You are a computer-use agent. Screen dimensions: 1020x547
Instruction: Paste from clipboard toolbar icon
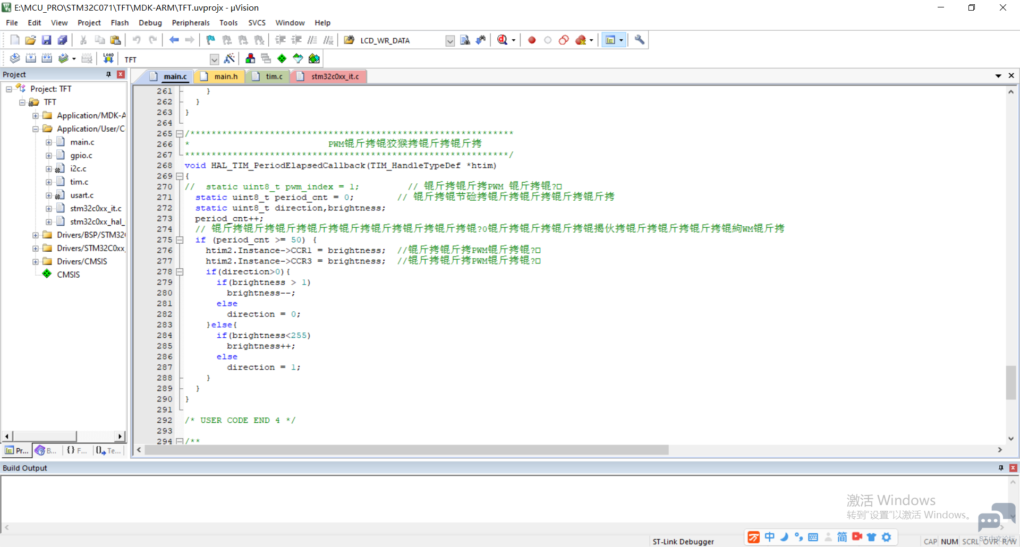tap(115, 40)
